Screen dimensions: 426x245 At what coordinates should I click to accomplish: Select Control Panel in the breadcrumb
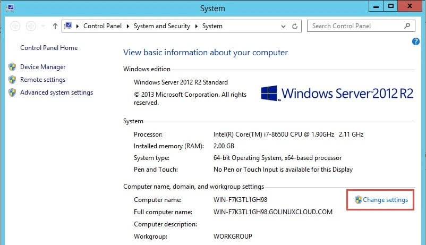coord(103,26)
